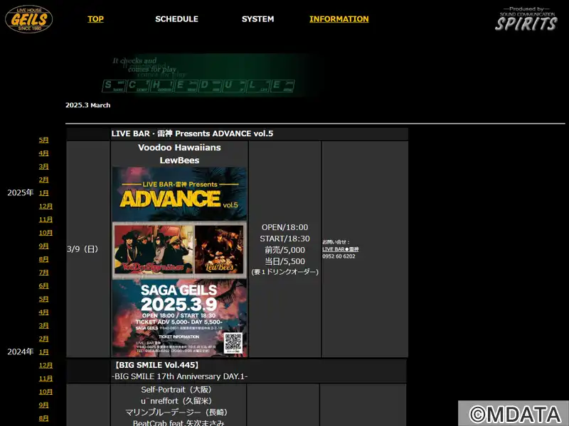Open the 2024 4月 schedule link
Screen dimensions: 569x426
pos(43,312)
